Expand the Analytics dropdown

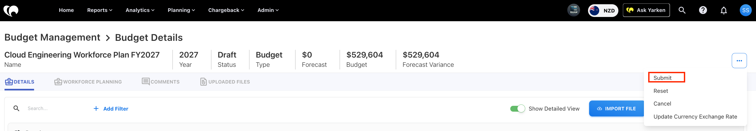tap(140, 10)
